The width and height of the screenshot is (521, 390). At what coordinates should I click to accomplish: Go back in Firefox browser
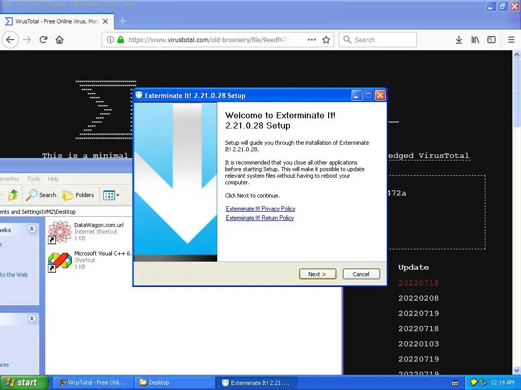10,40
